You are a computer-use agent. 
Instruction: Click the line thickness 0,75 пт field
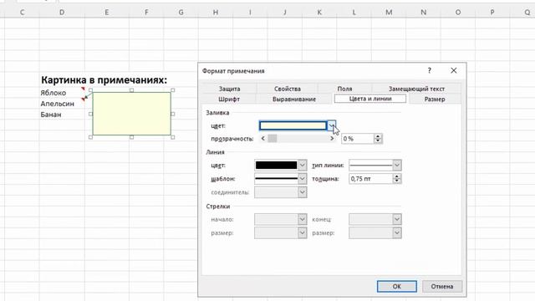point(370,178)
